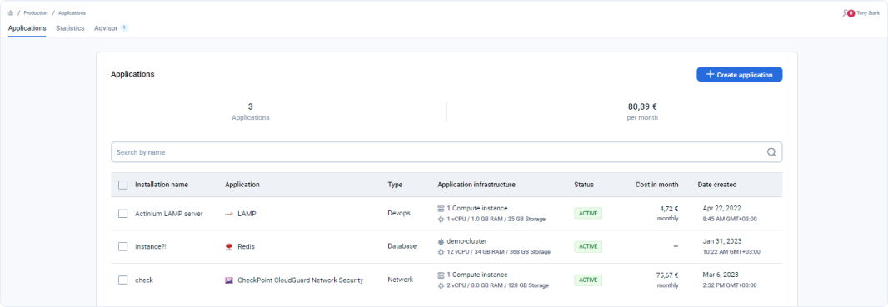Click the LAMP application name
This screenshot has width=888, height=307.
[247, 214]
